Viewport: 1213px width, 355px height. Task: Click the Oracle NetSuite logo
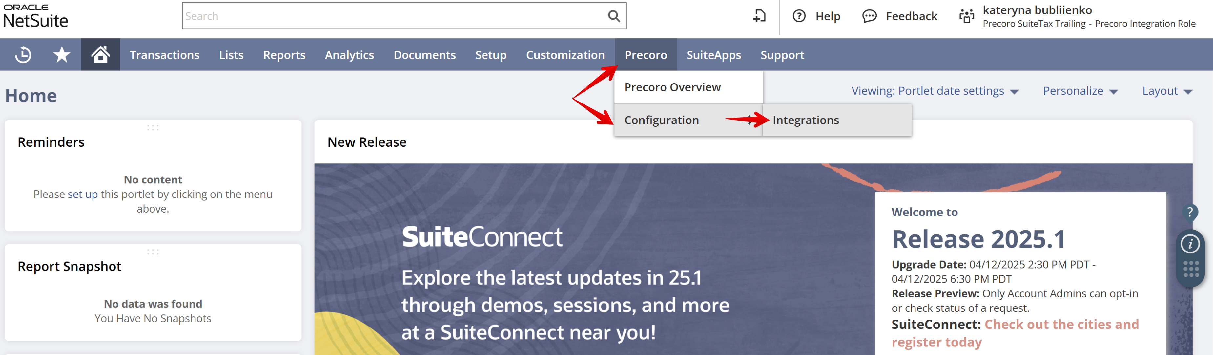pyautogui.click(x=35, y=16)
